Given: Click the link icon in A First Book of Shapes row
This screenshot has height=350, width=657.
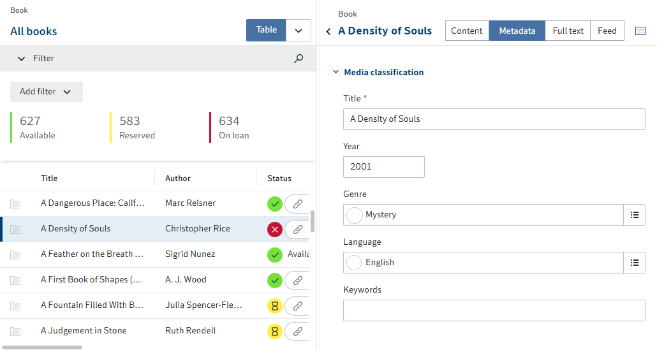Looking at the screenshot, I should pos(297,281).
